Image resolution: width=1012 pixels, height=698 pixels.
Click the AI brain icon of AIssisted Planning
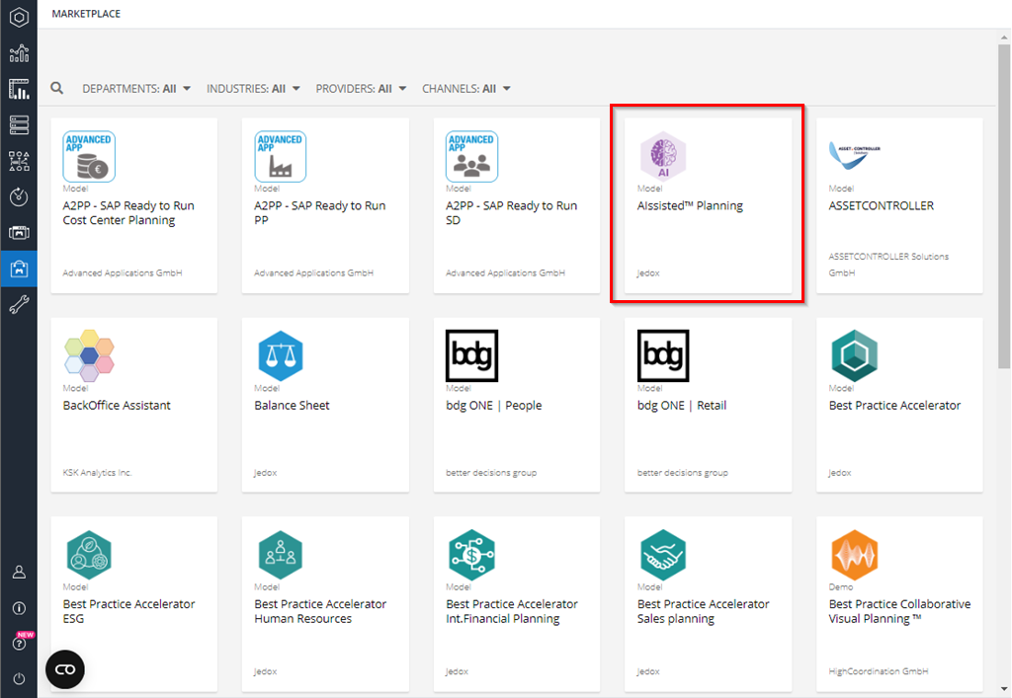point(663,156)
